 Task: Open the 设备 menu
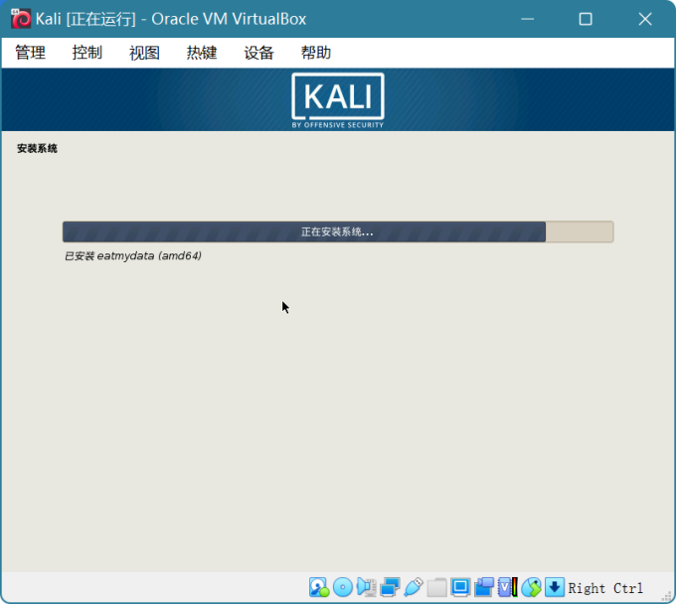point(258,53)
